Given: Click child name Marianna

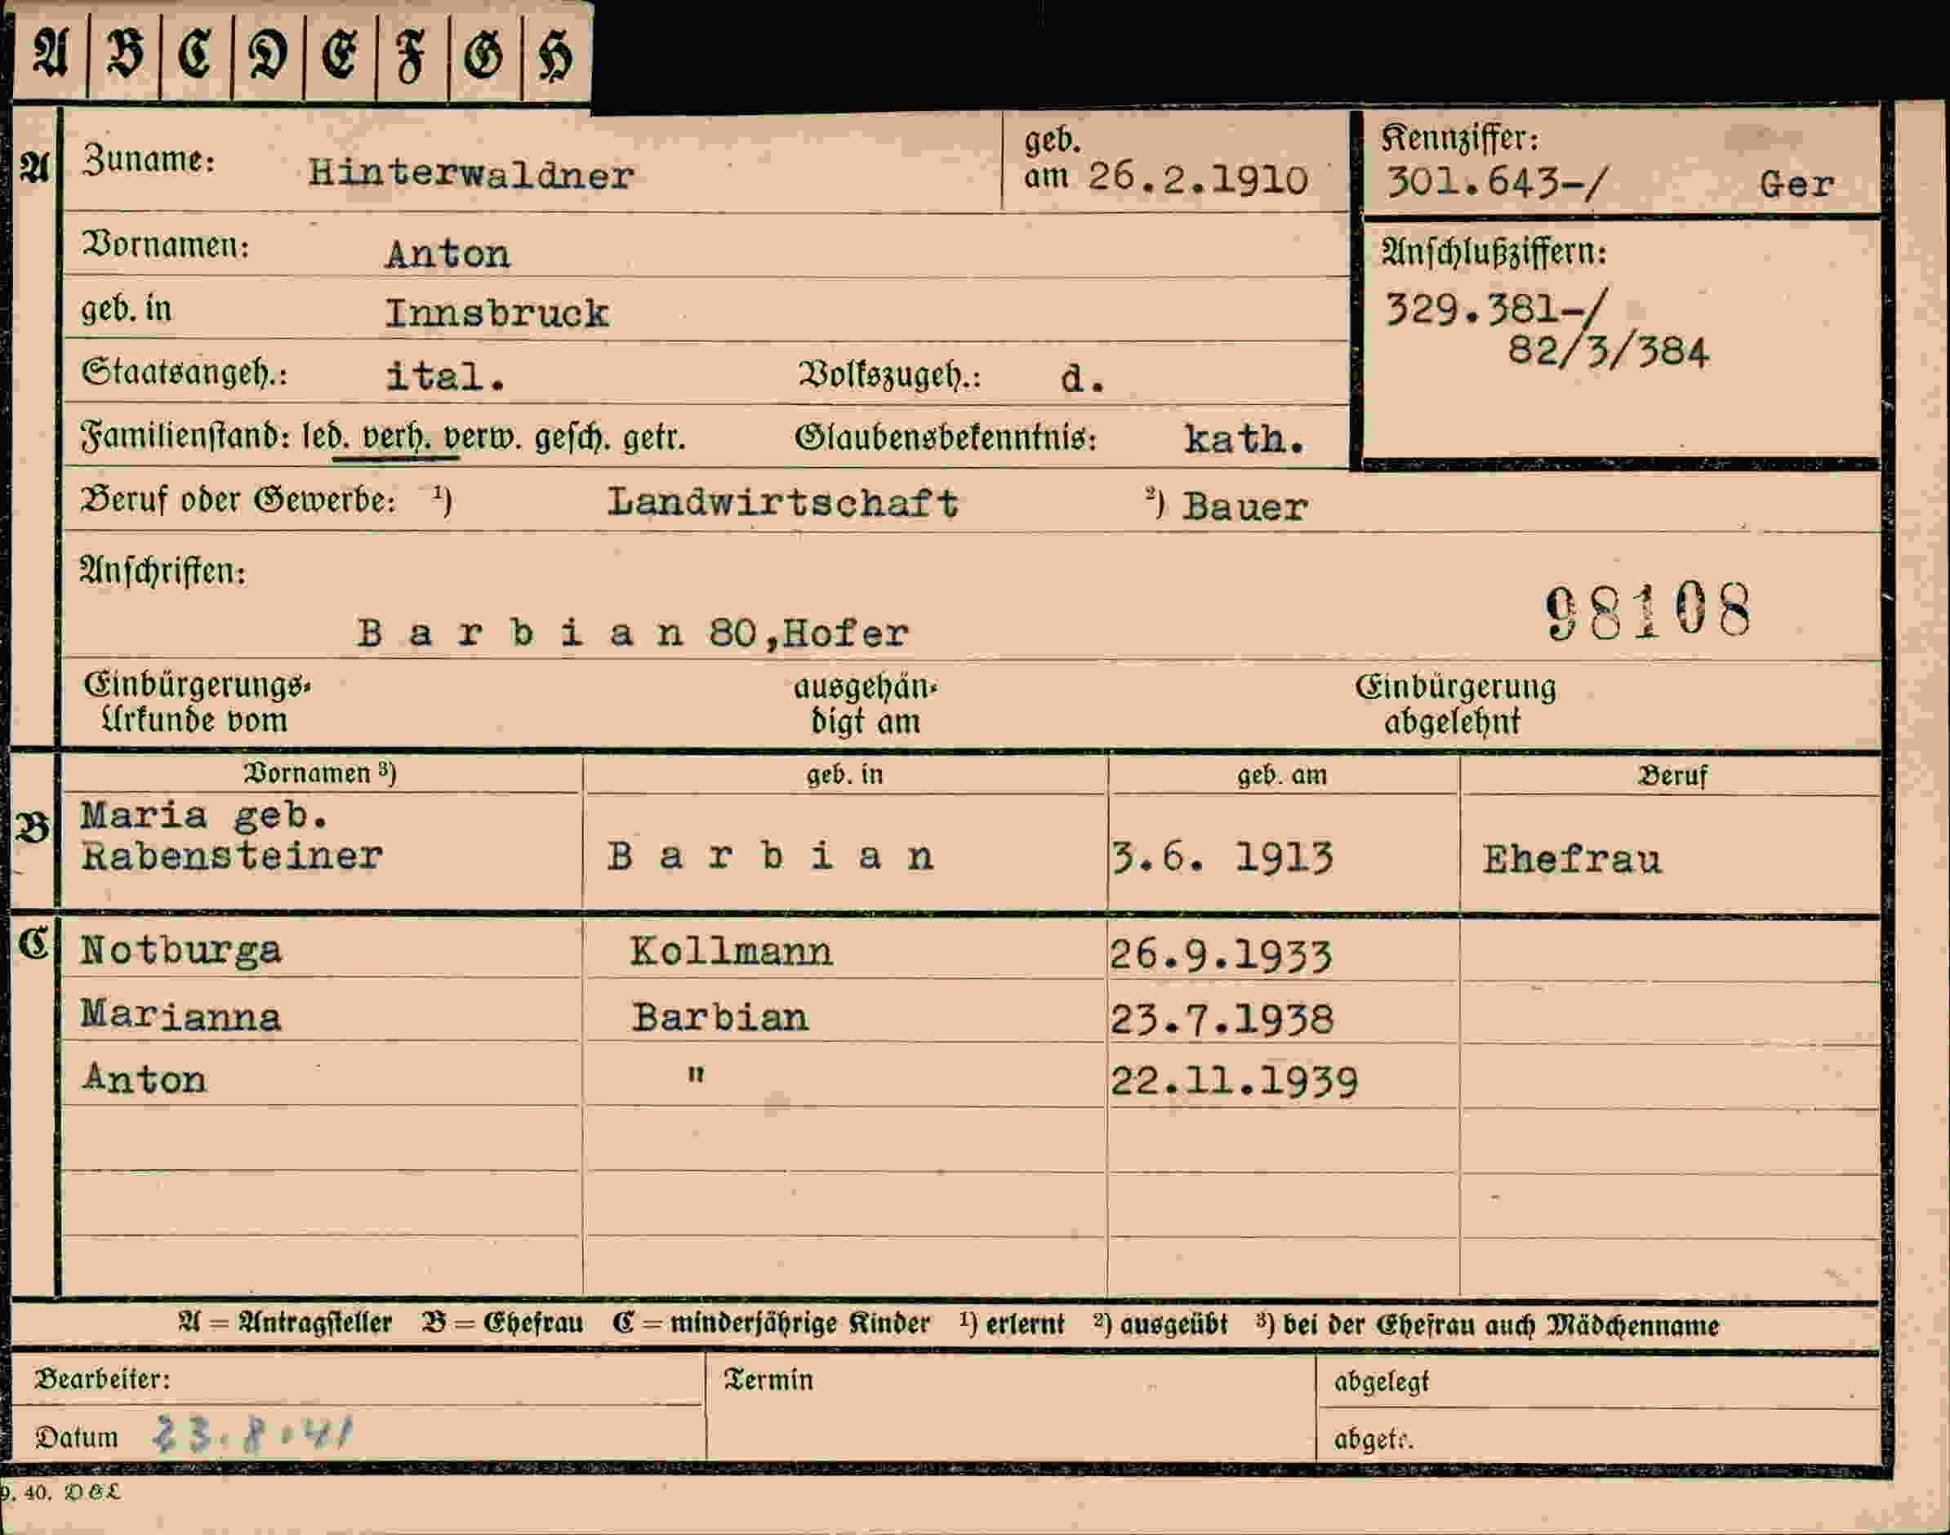Looking at the screenshot, I should [180, 1016].
